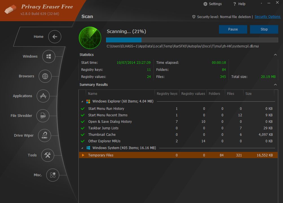This screenshot has width=283, height=203.
Task: Open the Tools wrench icon
Action: pos(48,155)
